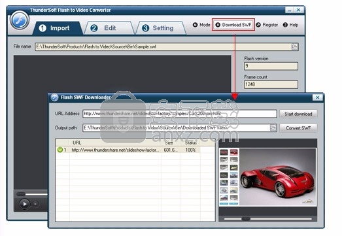
Task: Switch to the Import tab
Action: [x=58, y=28]
